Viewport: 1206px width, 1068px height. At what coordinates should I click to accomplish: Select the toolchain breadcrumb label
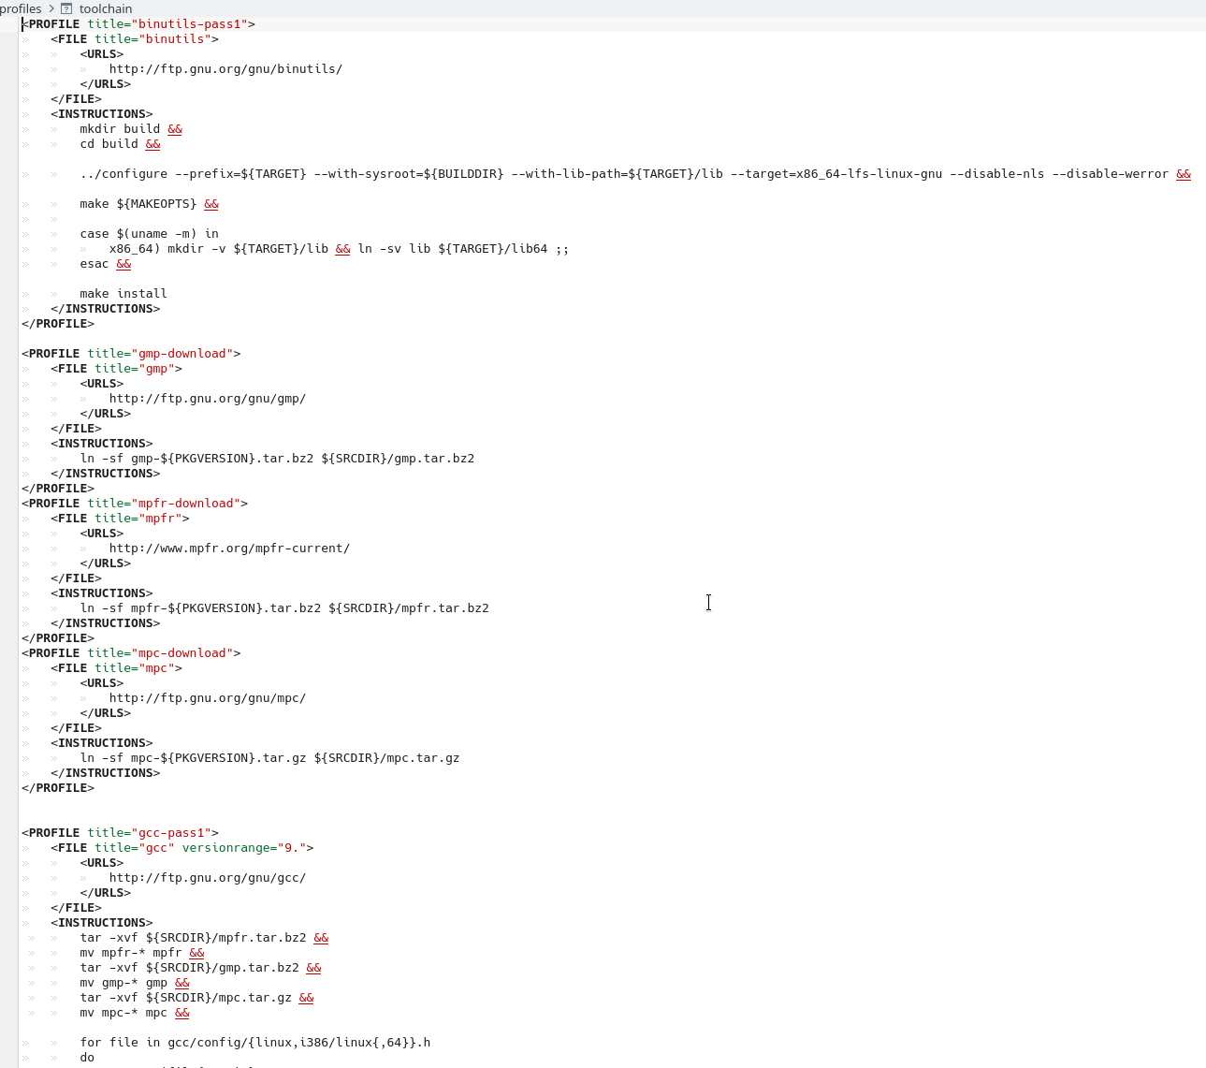tap(106, 8)
